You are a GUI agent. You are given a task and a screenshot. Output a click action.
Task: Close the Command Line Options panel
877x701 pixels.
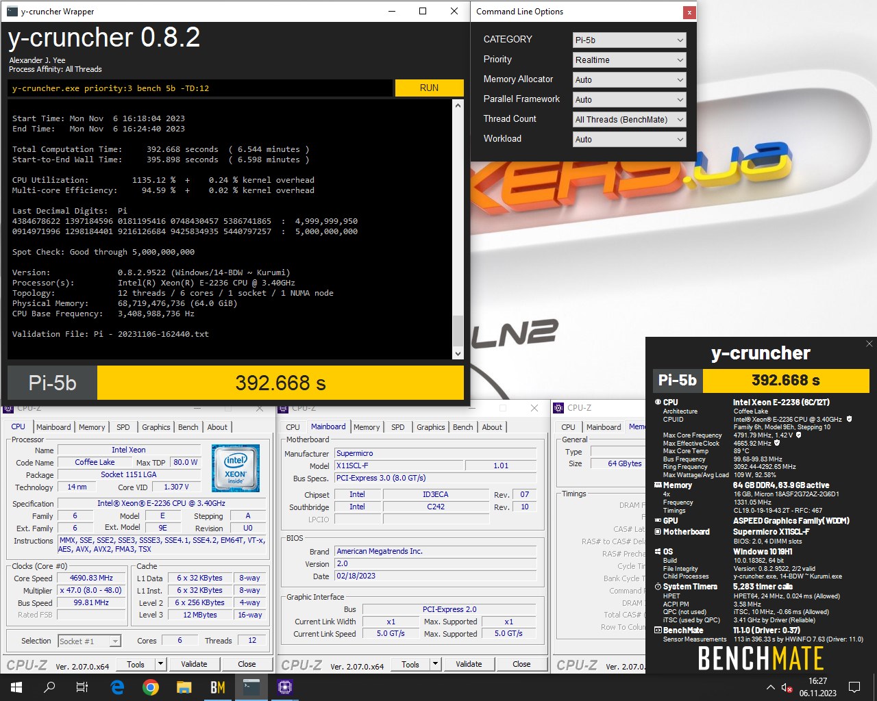pyautogui.click(x=689, y=12)
